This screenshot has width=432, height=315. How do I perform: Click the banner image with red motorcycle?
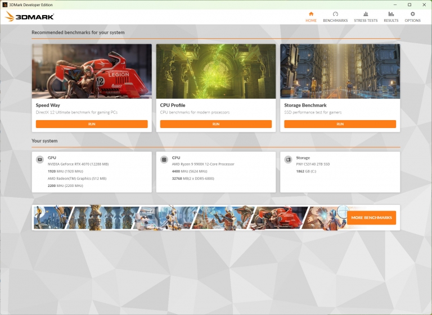278,218
